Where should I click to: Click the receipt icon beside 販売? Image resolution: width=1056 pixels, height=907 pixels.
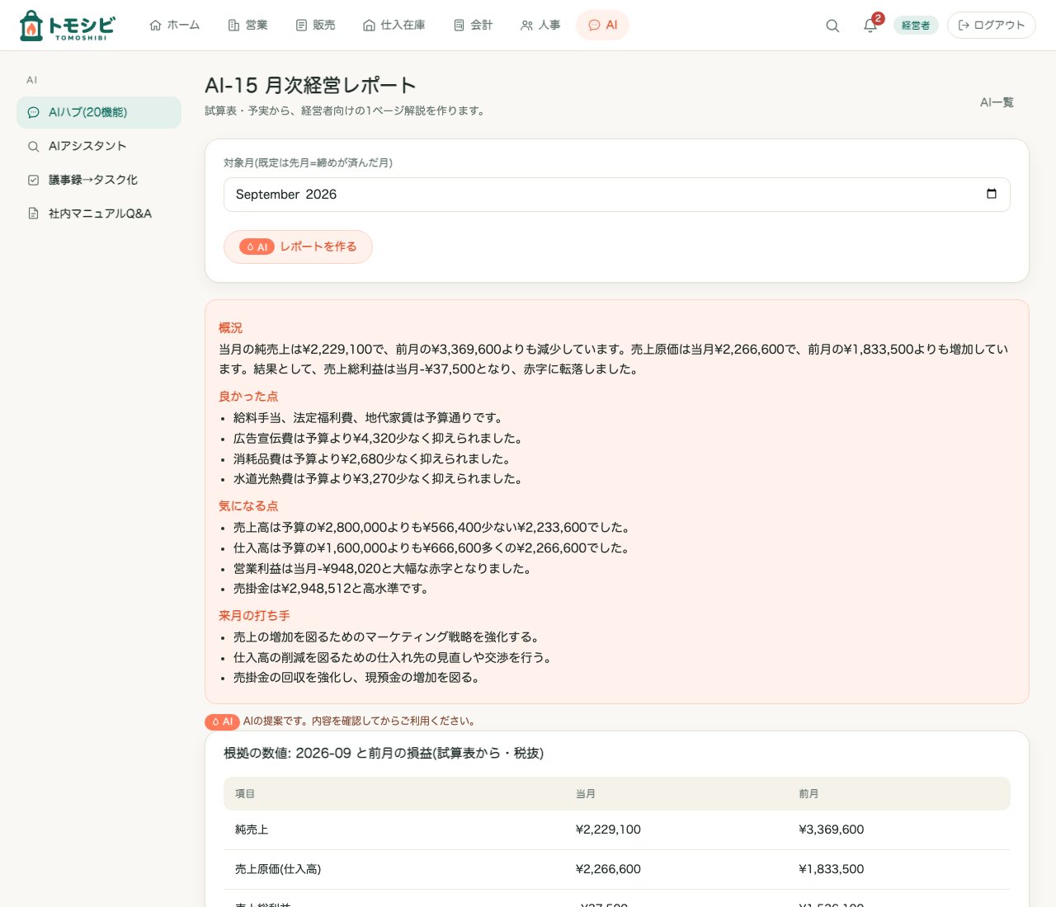301,26
